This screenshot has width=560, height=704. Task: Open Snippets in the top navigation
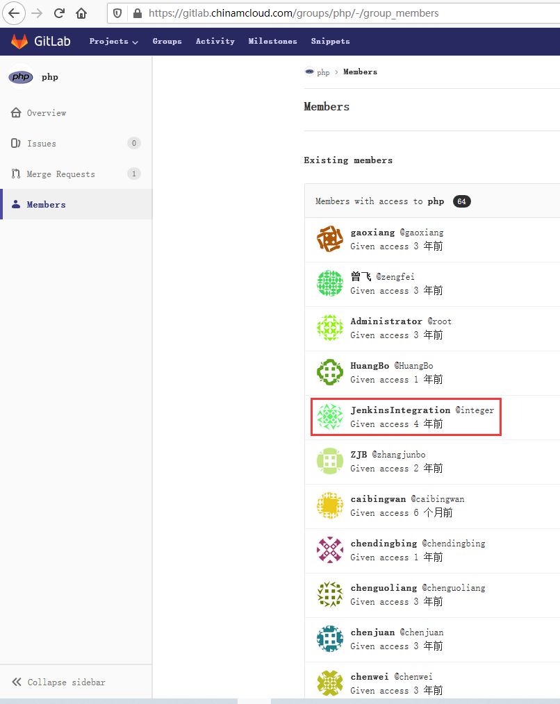pos(330,41)
